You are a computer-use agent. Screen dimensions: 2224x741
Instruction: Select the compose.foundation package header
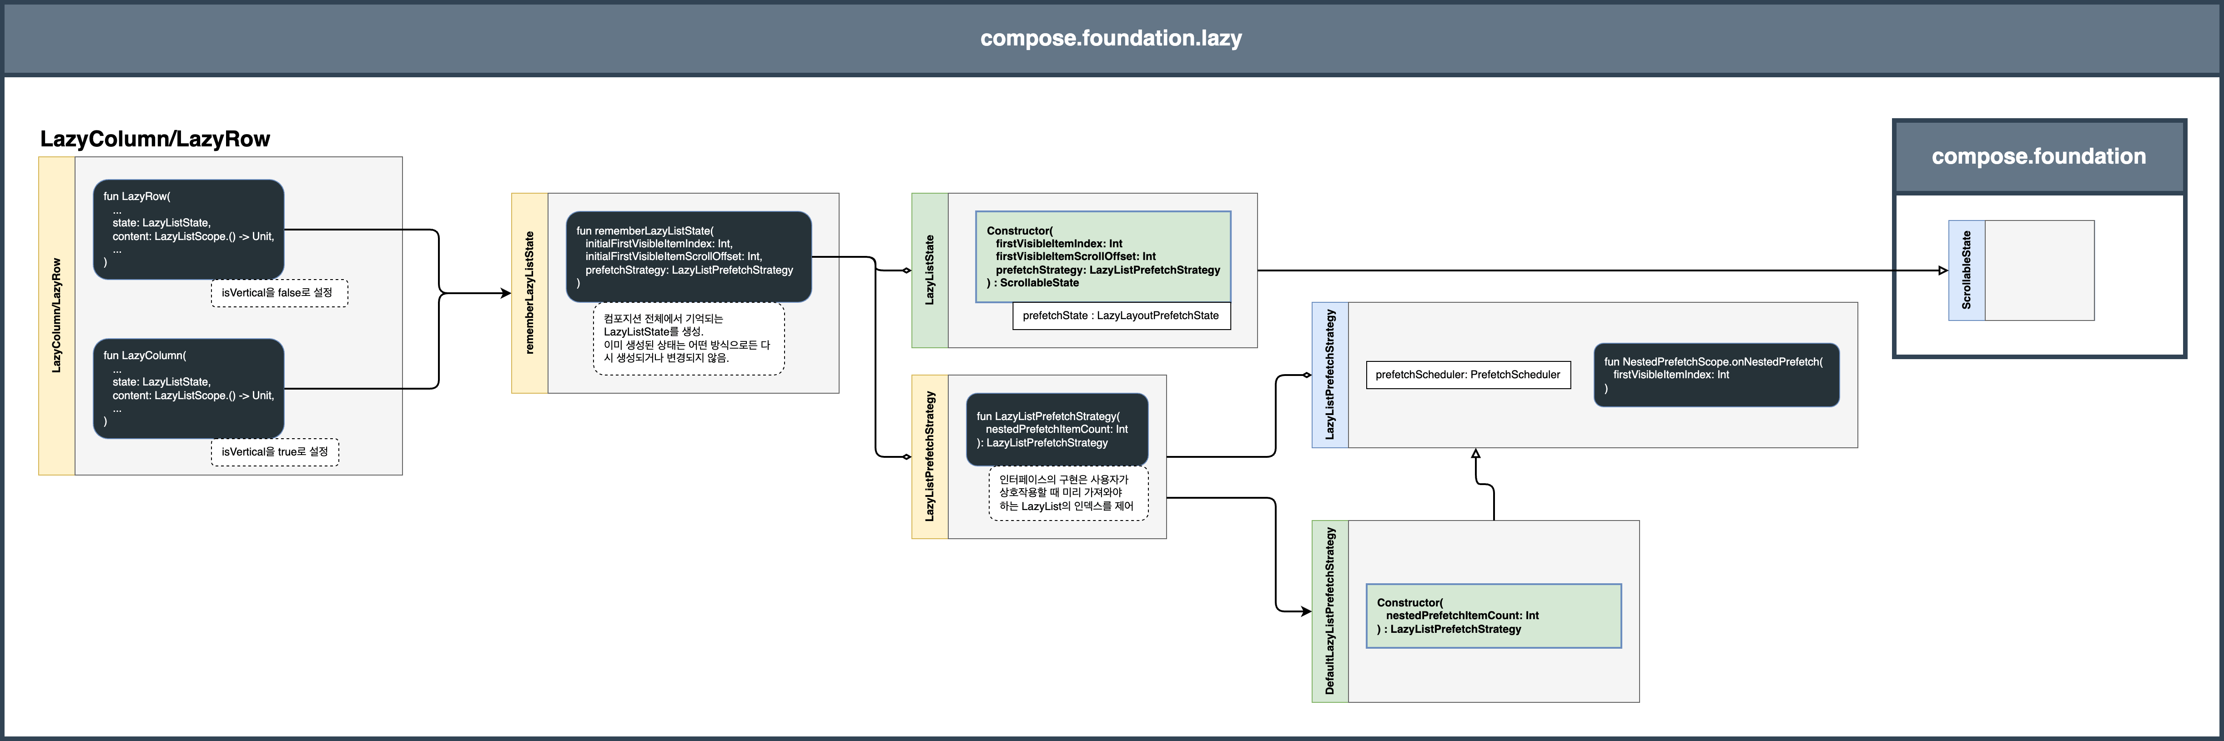(2038, 156)
